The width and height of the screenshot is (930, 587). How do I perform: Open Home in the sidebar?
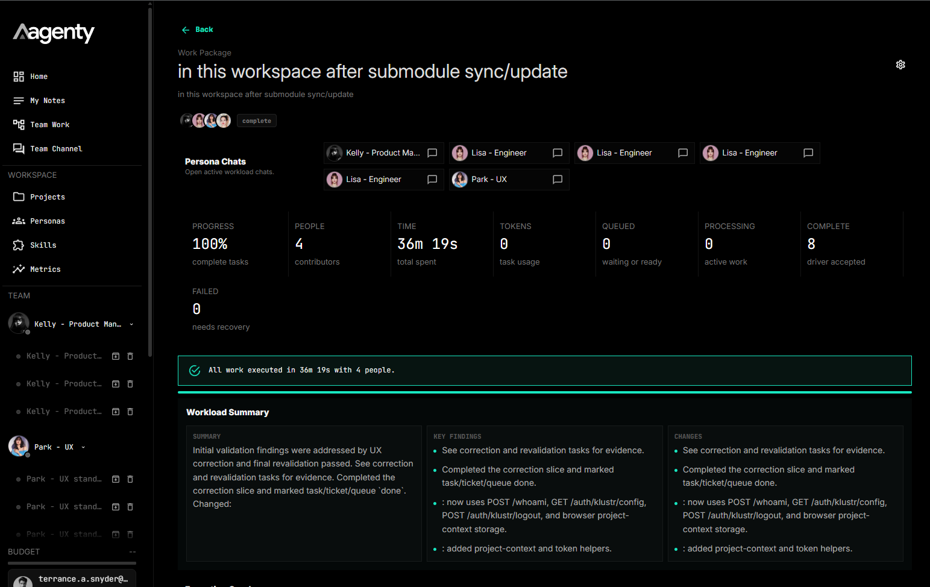(39, 77)
